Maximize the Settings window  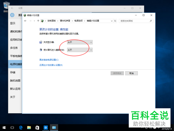(132, 8)
